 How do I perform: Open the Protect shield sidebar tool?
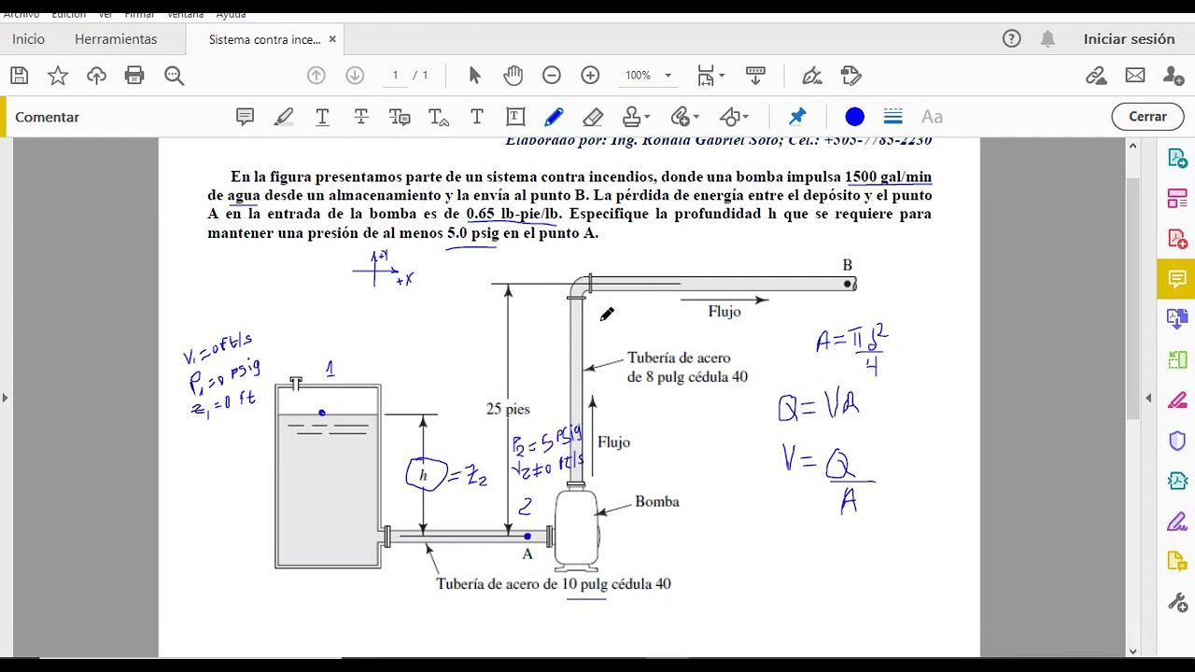click(1177, 441)
